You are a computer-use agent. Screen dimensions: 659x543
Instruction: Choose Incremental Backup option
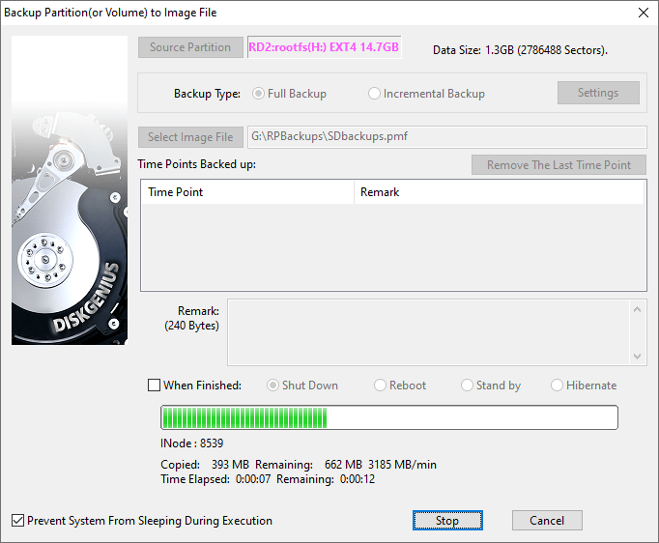click(375, 94)
